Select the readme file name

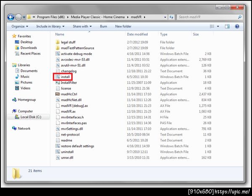66,141
